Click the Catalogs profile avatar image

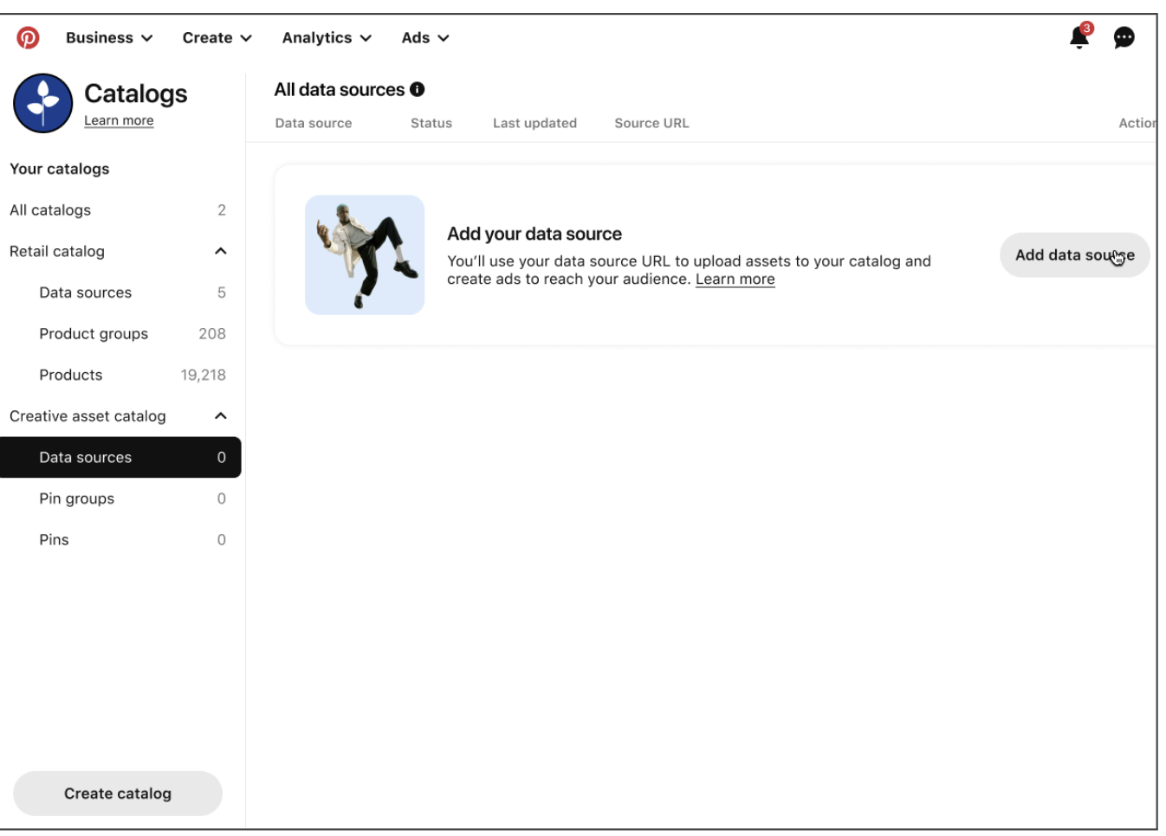(x=43, y=103)
